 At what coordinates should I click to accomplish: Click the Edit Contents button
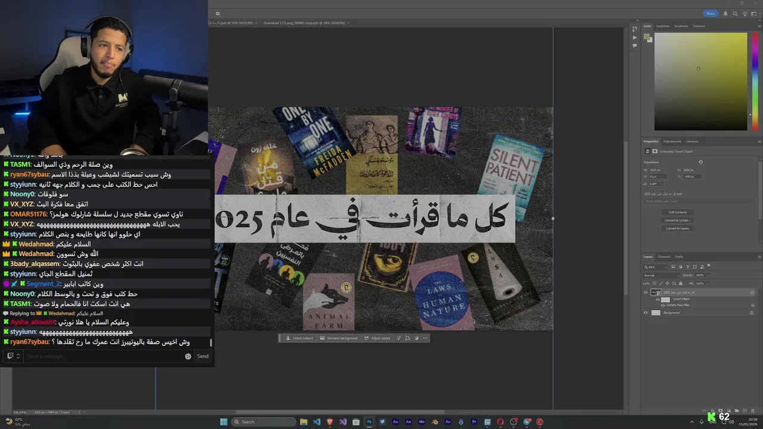[x=678, y=212]
